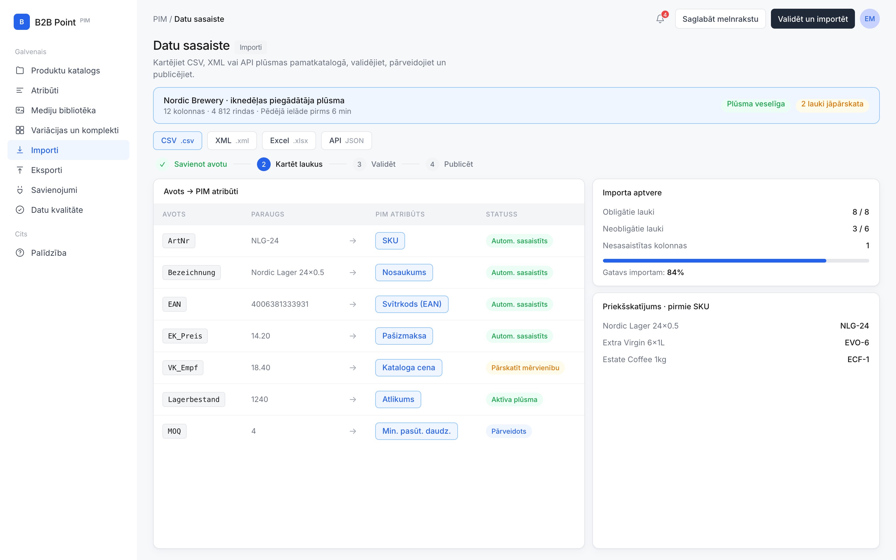Click the Pārveidots status badge
Viewport: 896px width, 560px height.
509,431
